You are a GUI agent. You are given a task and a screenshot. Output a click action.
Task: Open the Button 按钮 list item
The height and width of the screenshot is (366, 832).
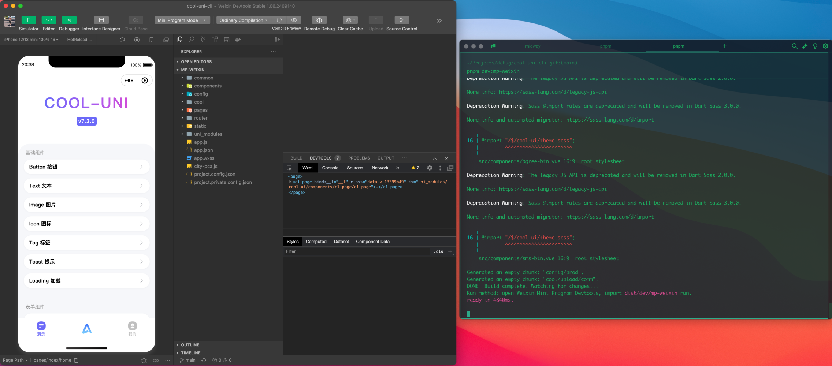click(86, 167)
